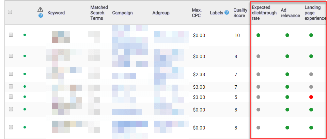Click the help icon next to Labels

click(x=227, y=13)
